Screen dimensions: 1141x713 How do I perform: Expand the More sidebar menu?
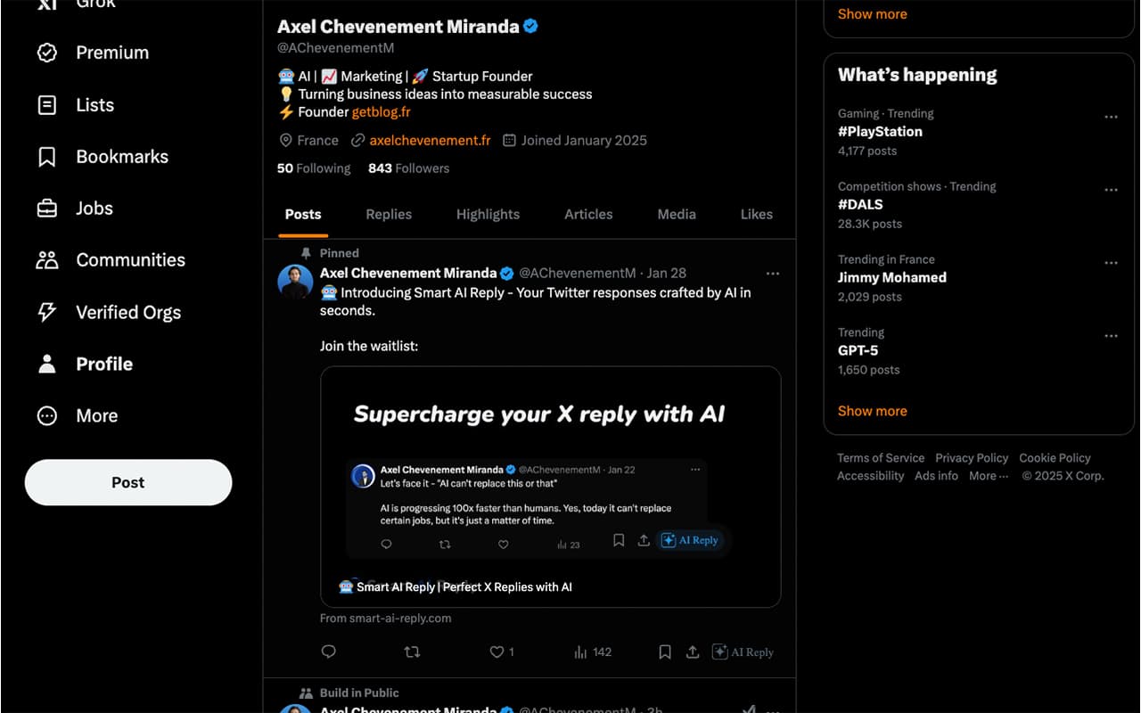click(x=97, y=415)
